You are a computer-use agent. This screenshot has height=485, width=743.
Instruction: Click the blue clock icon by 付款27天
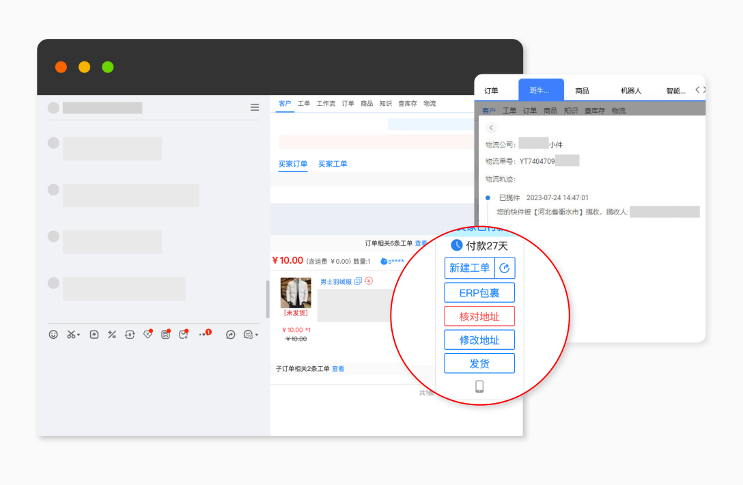pos(456,245)
